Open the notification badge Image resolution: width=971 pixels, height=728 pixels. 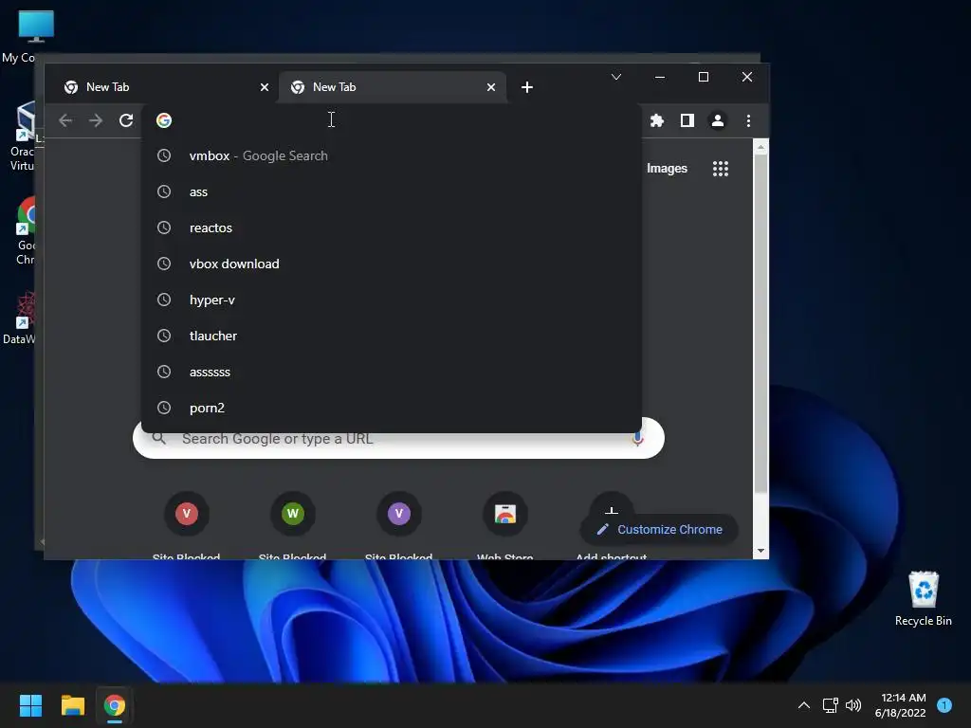point(944,705)
